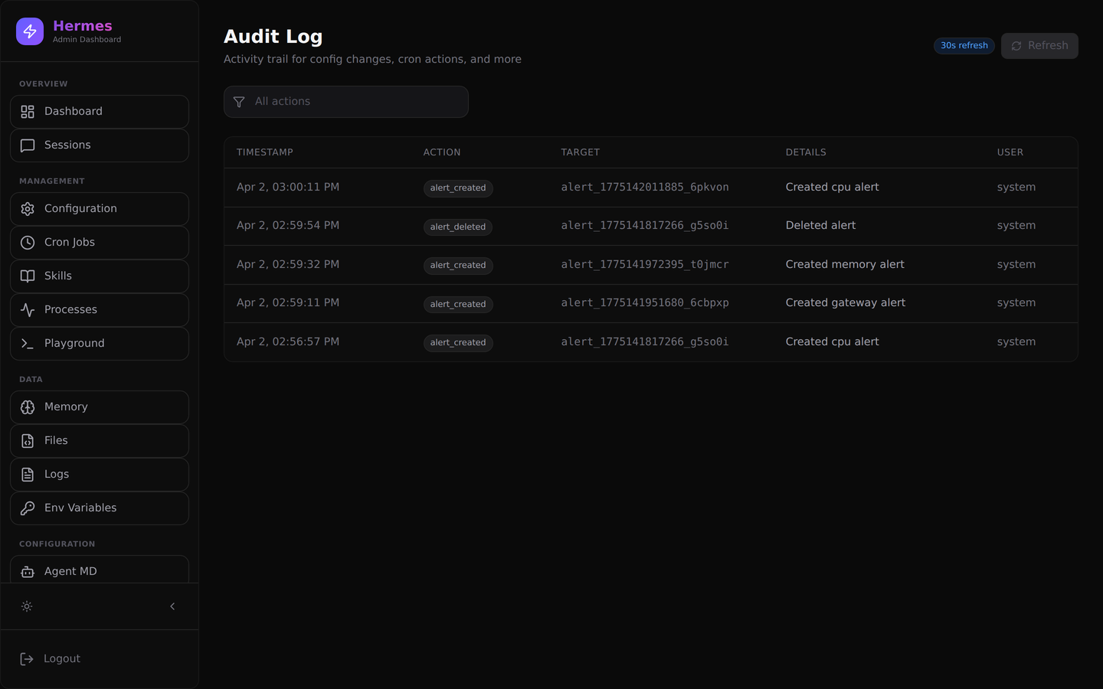Open the Configuration section
This screenshot has width=1103, height=689.
point(100,209)
